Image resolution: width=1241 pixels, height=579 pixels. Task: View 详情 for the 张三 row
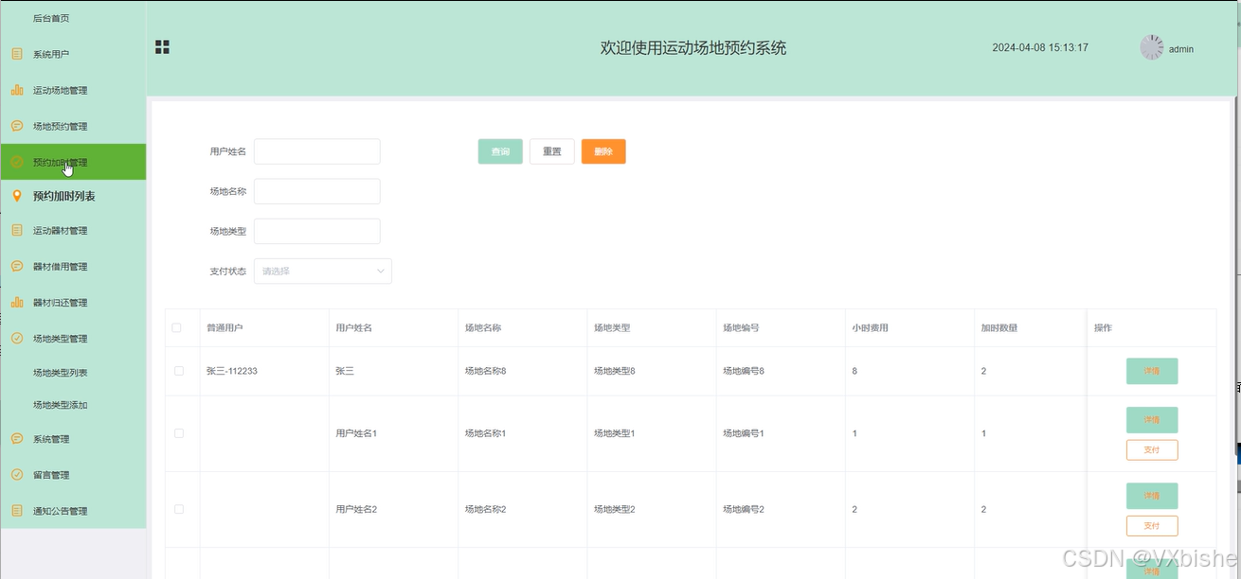point(1152,371)
